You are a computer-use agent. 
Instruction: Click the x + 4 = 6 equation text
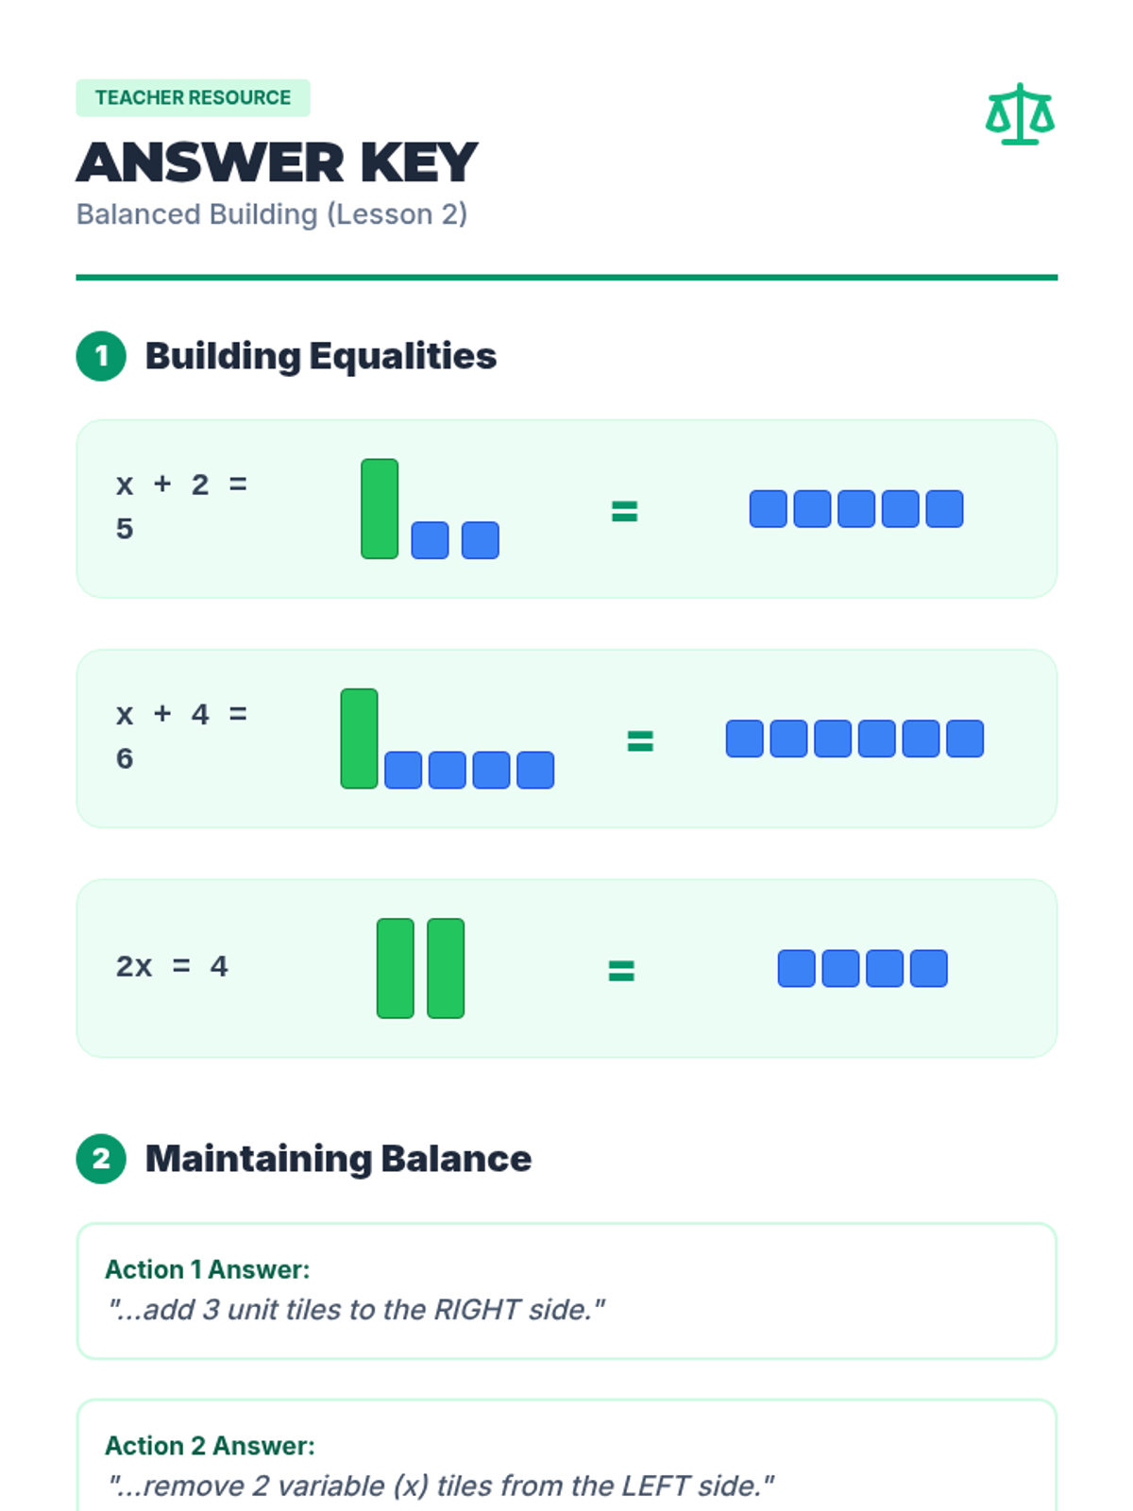pyautogui.click(x=180, y=736)
